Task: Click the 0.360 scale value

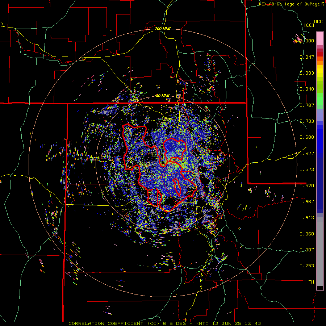Action: pyautogui.click(x=307, y=234)
